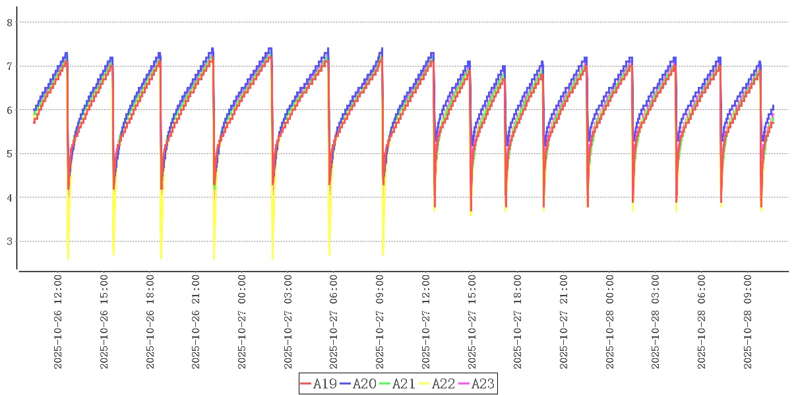Select the 2025-10-26 21:00 time axis label

click(196, 321)
